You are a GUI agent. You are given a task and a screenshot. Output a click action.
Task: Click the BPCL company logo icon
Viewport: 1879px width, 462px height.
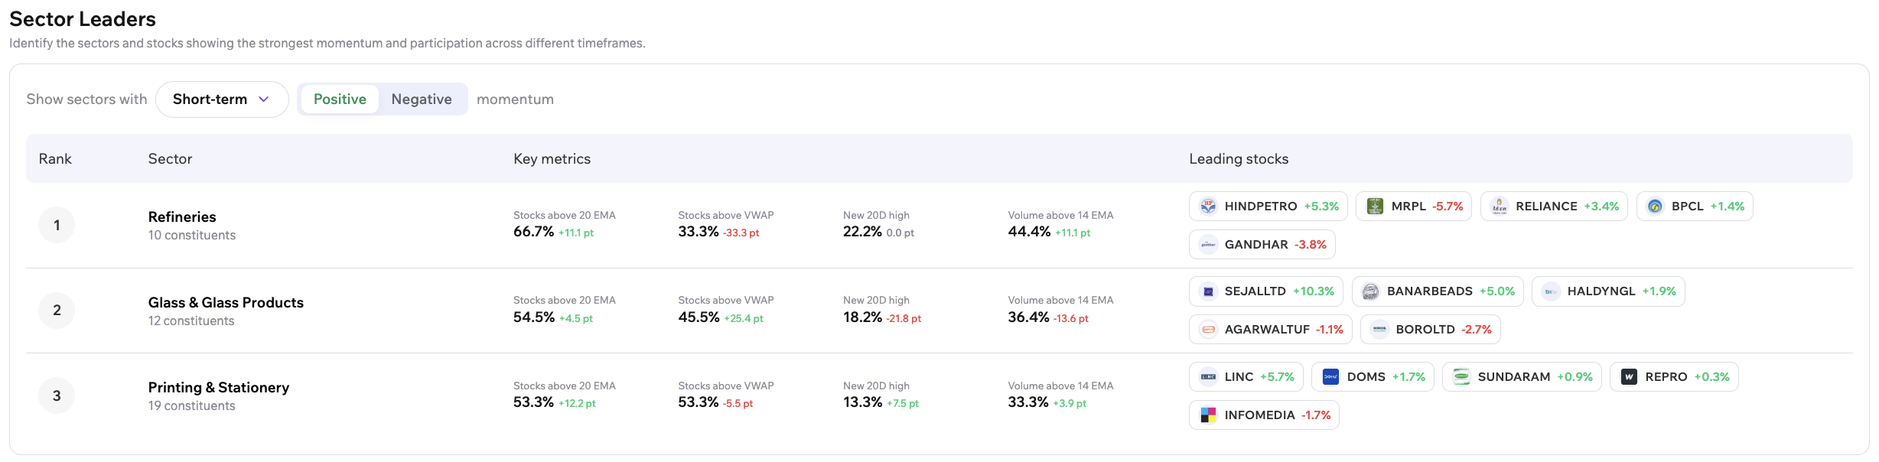(1655, 206)
